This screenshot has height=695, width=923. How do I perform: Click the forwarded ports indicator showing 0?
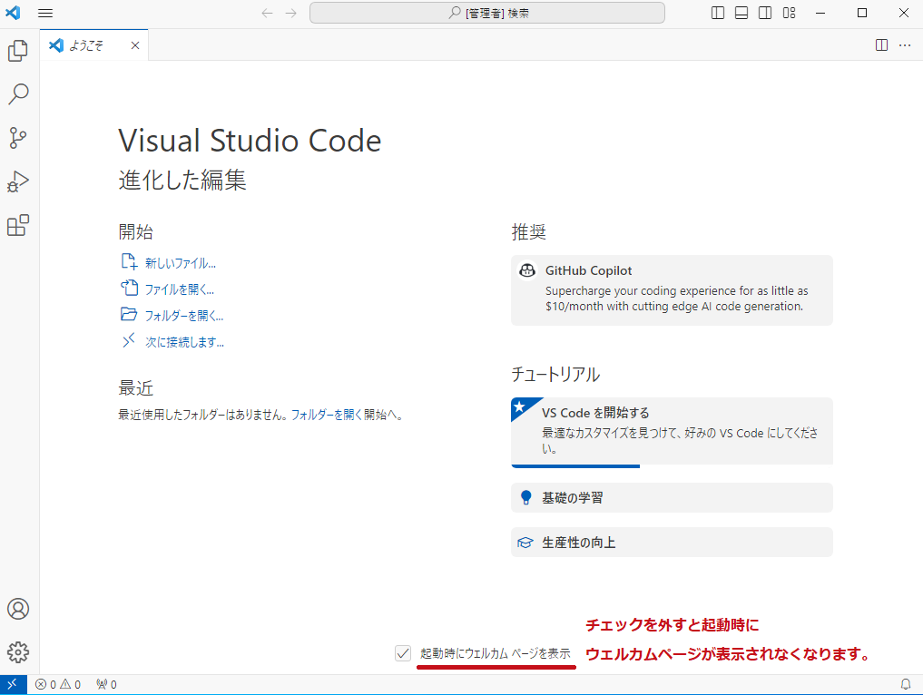click(106, 684)
